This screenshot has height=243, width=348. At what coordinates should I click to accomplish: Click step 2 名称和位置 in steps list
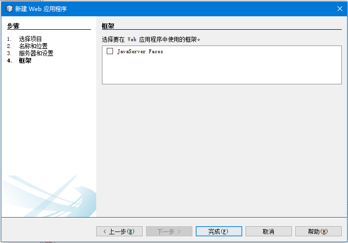point(33,46)
